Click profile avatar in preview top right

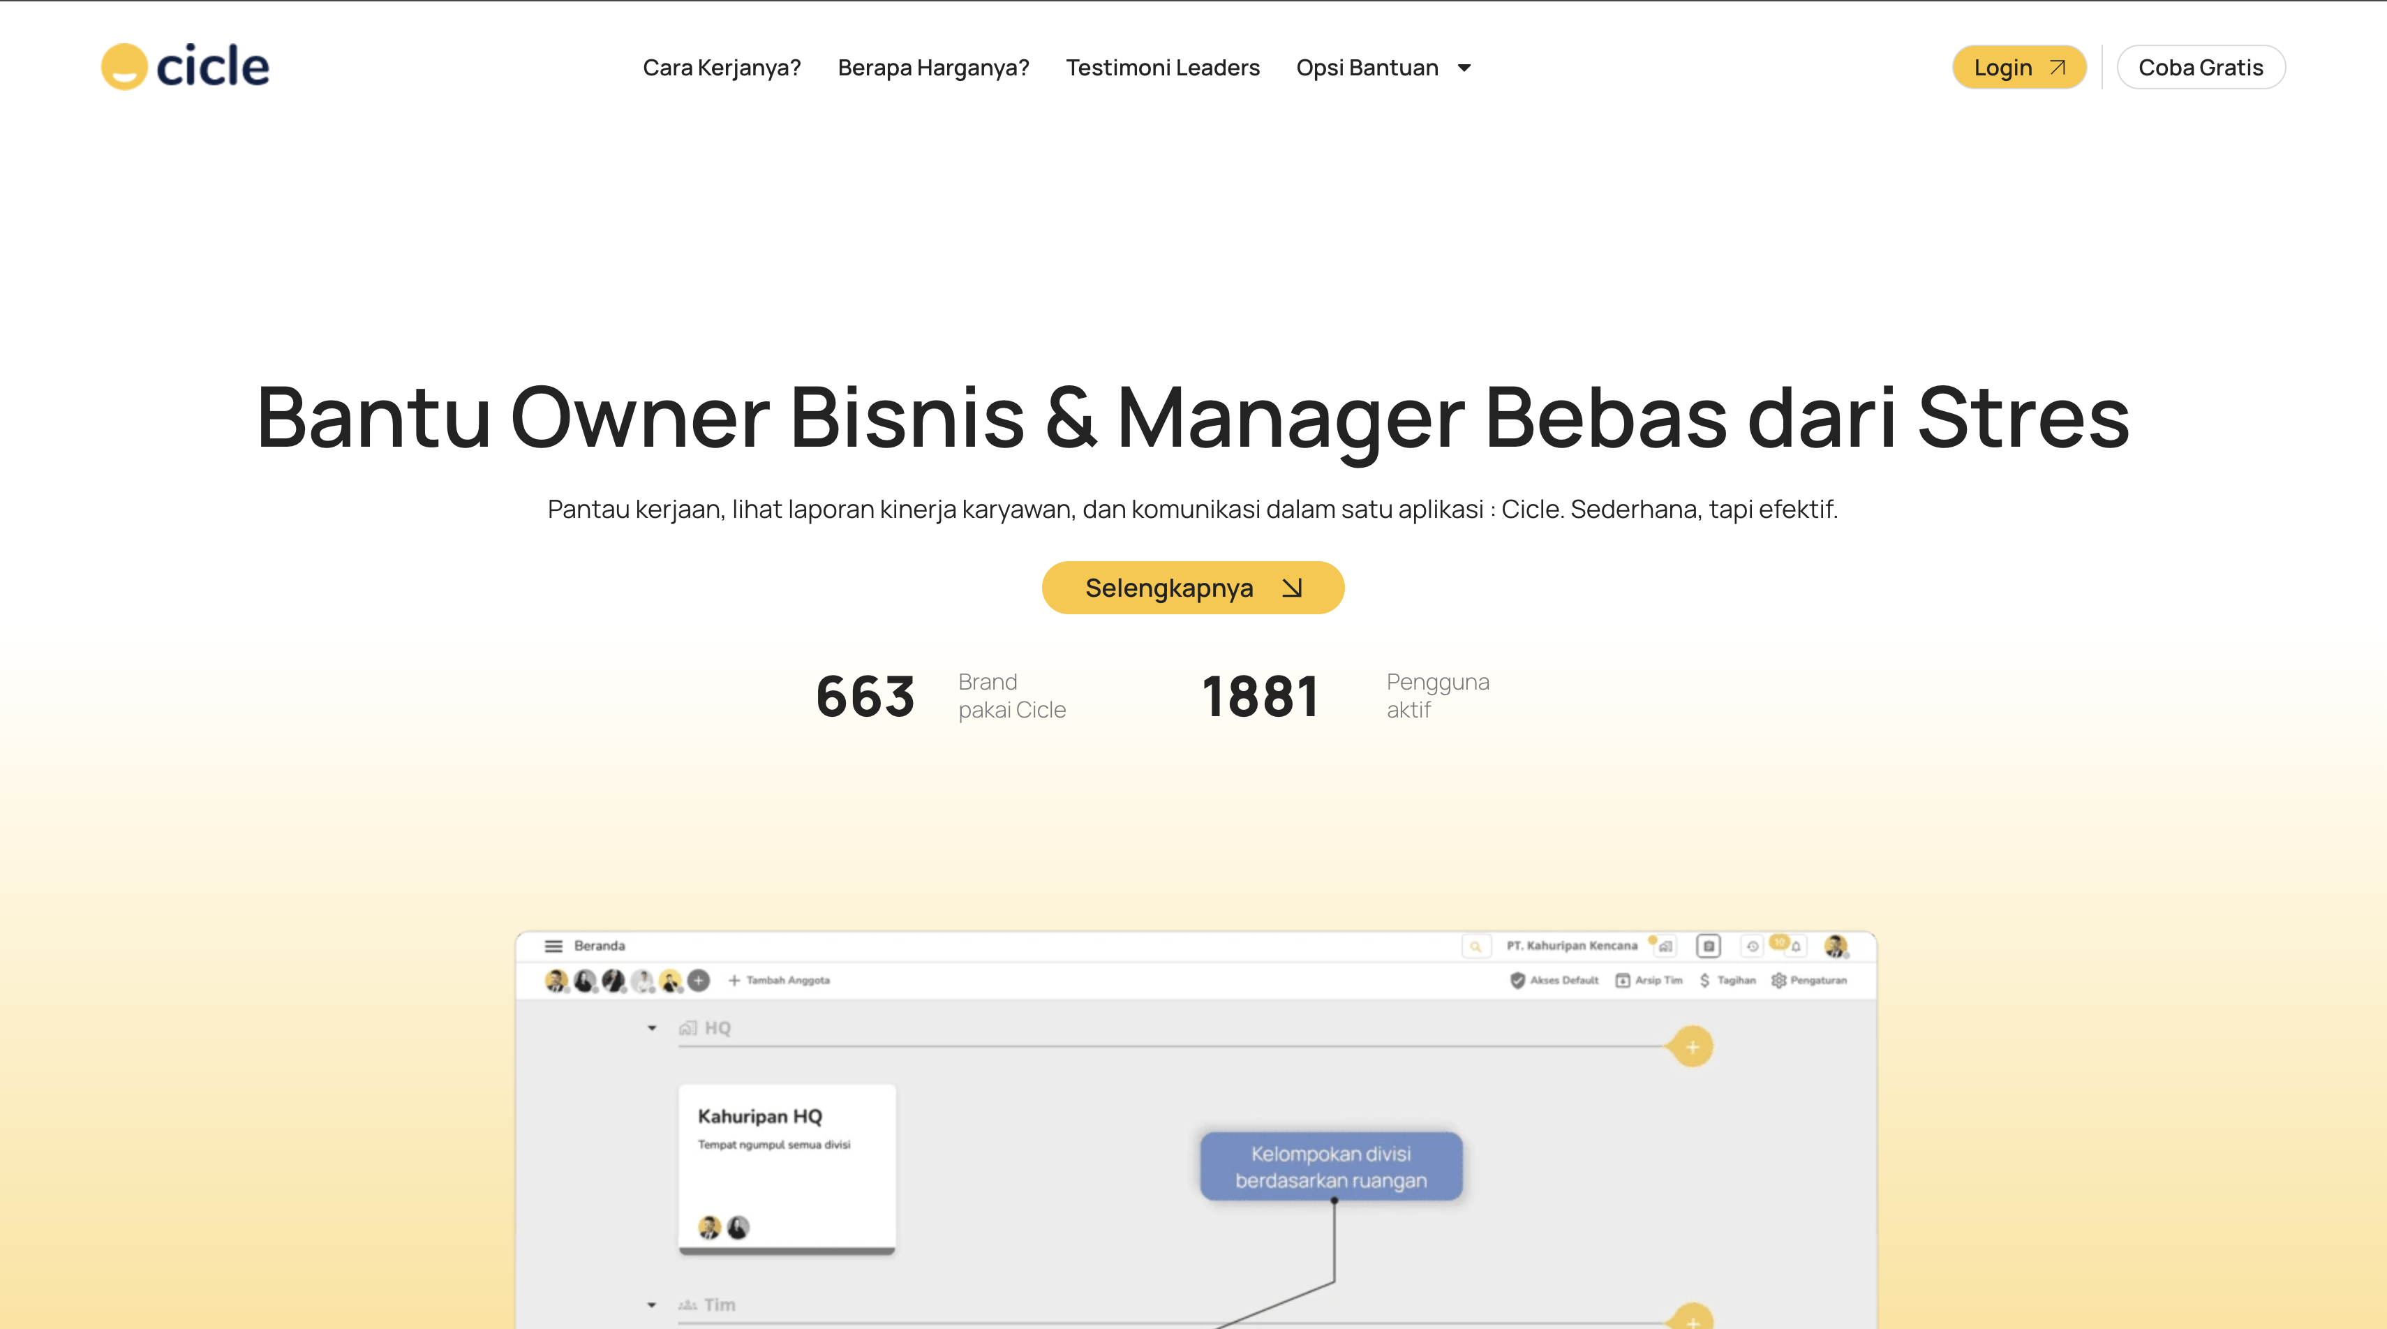click(x=1835, y=946)
